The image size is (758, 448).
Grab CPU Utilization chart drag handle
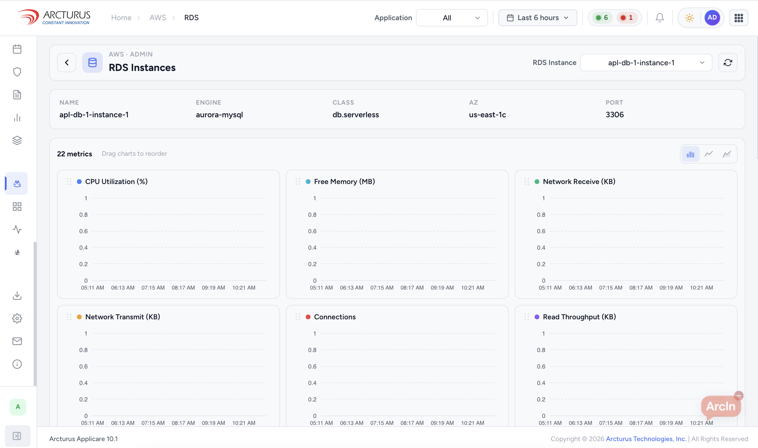69,182
